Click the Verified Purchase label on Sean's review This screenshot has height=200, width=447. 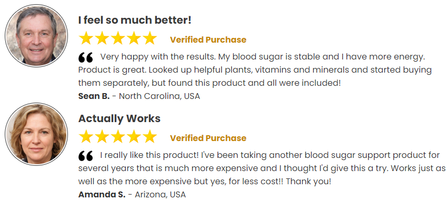tap(208, 39)
